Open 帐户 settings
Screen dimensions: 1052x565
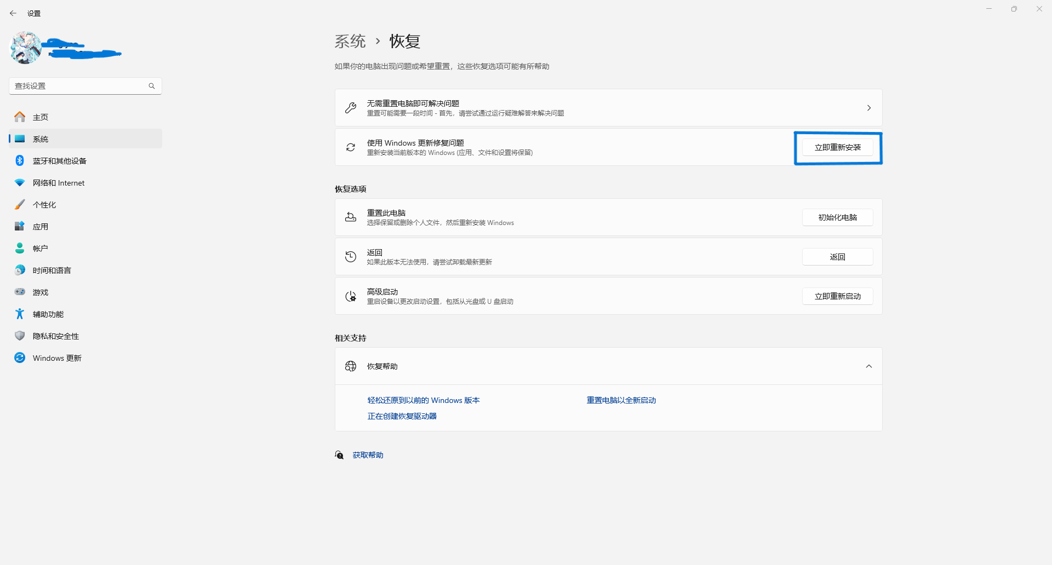tap(85, 248)
